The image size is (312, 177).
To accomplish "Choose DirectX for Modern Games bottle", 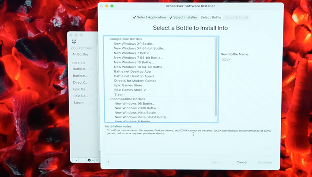I will click(135, 81).
